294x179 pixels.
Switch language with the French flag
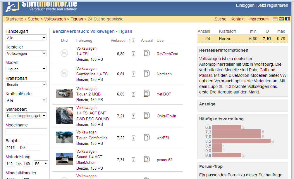288,19
